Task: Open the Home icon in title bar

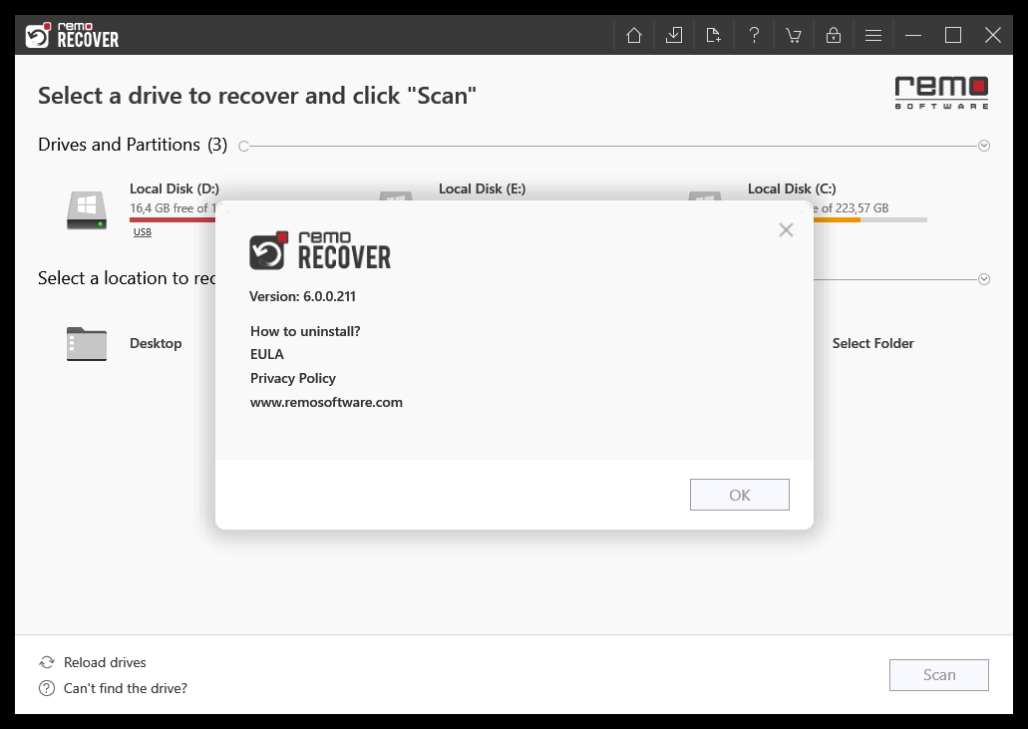Action: point(634,35)
